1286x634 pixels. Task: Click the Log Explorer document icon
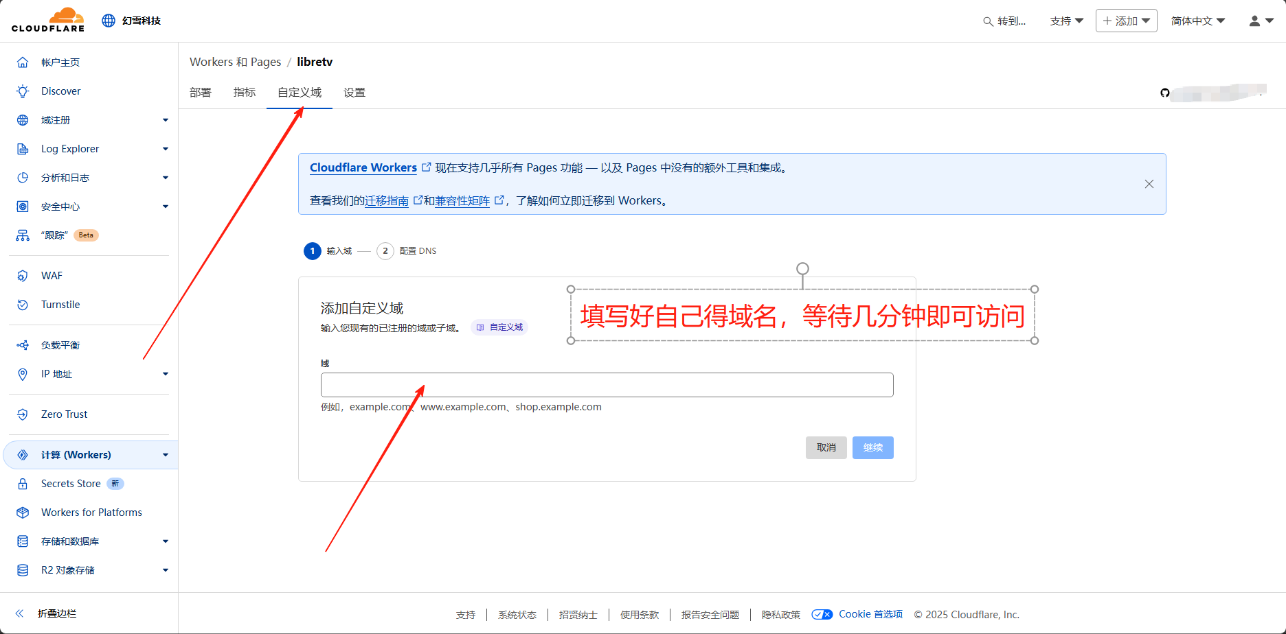tap(23, 149)
